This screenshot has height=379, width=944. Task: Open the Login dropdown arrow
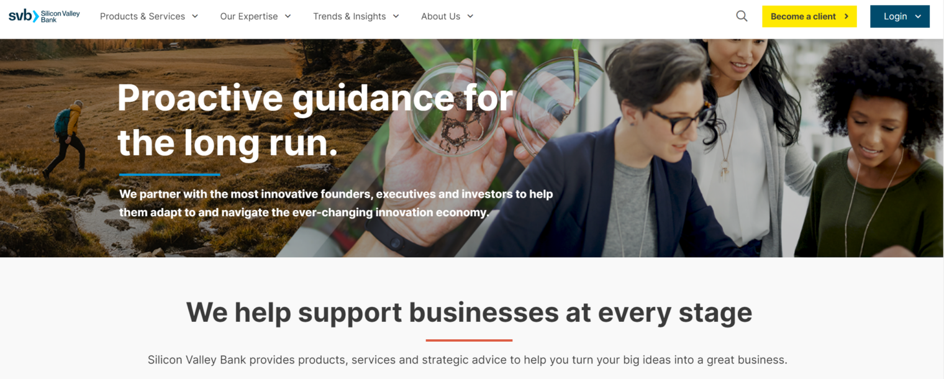coord(918,17)
